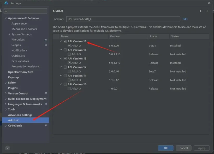This screenshot has height=154, width=214.
Task: Click the Status column header
Action: pos(189,36)
